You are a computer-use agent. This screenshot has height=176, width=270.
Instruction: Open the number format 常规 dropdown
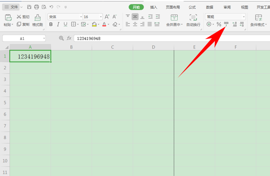(244, 17)
